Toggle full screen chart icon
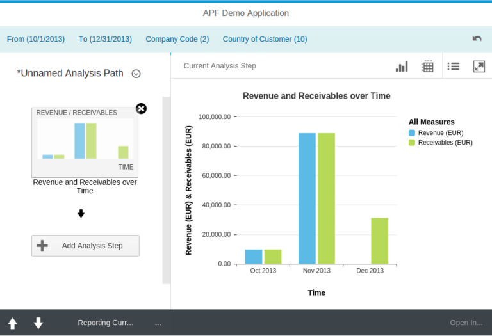 479,67
